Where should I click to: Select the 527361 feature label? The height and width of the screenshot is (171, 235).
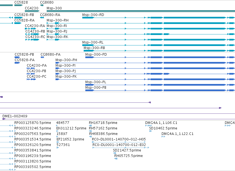click(x=63, y=145)
